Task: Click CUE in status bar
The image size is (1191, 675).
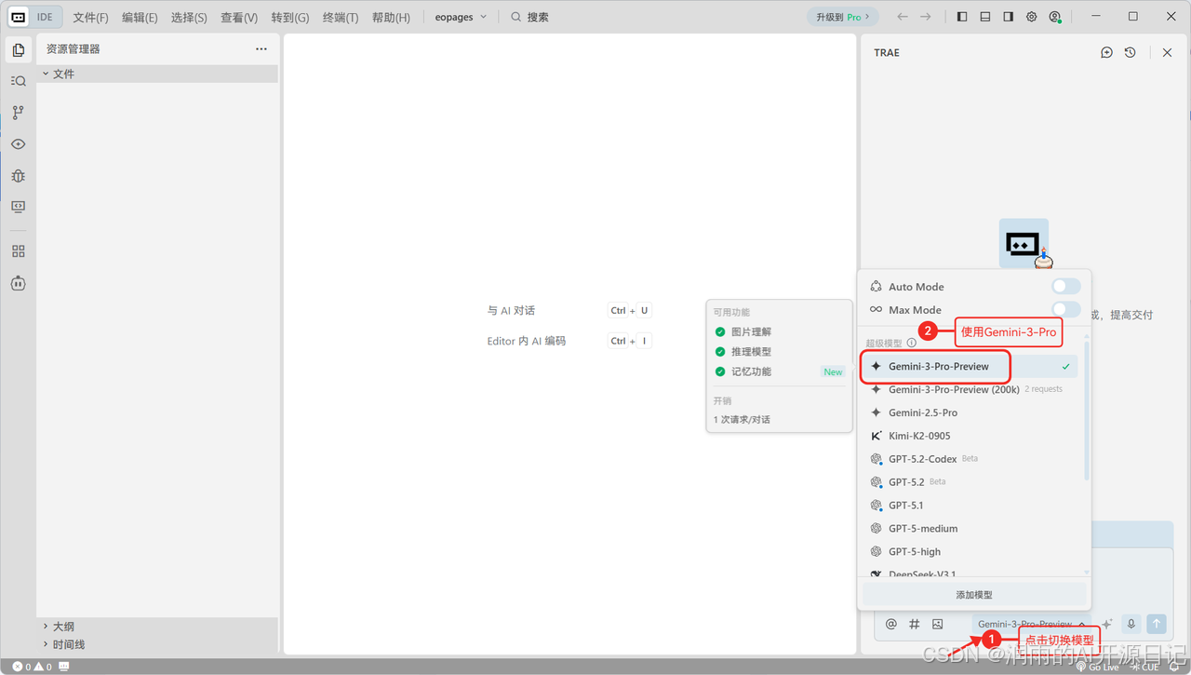Action: [1144, 667]
